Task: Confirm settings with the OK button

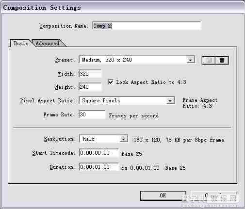Action: (163, 195)
